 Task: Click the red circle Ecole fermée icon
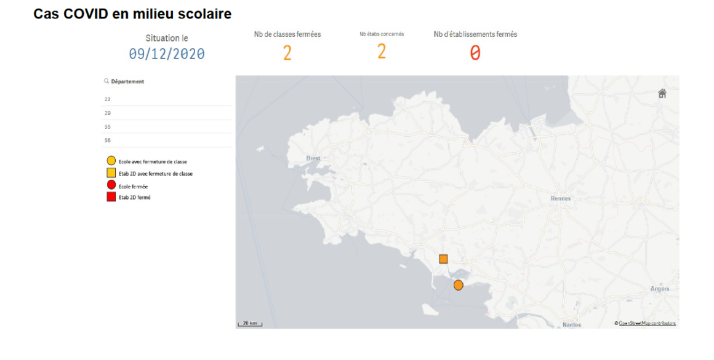click(111, 185)
